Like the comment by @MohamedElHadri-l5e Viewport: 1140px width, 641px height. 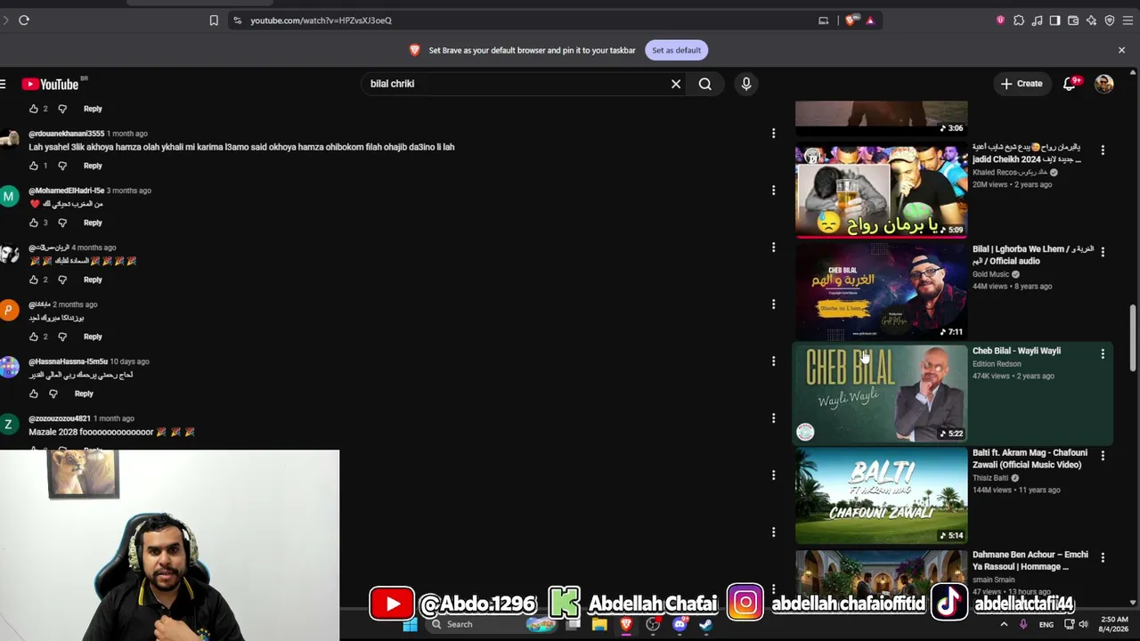[34, 223]
